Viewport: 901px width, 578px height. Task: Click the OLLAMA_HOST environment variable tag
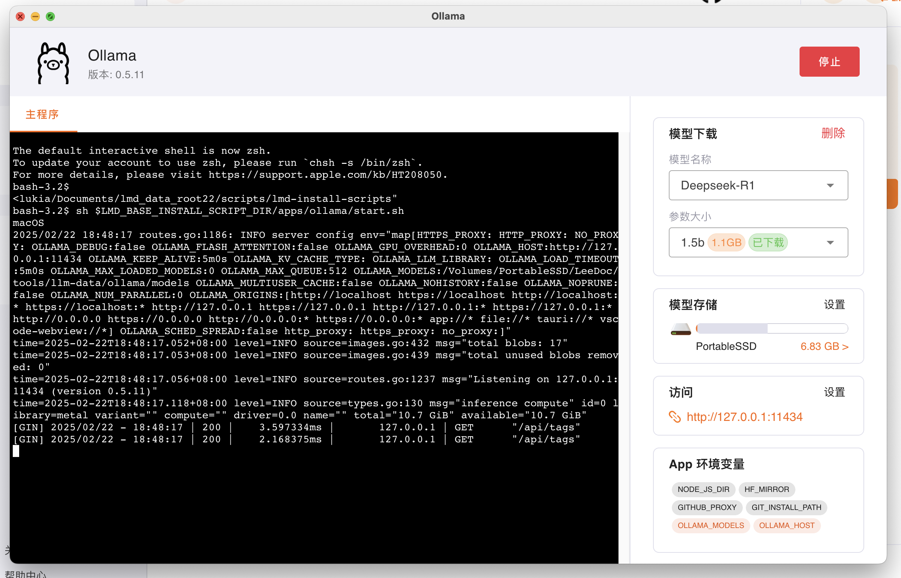787,525
